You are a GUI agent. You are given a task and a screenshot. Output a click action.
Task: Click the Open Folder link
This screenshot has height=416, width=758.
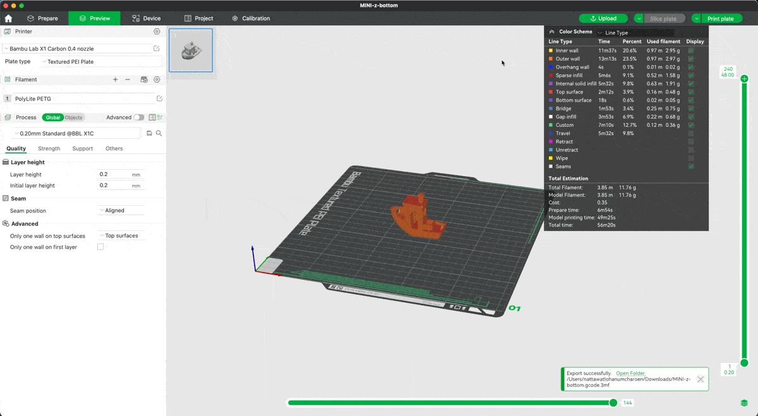[630, 373]
